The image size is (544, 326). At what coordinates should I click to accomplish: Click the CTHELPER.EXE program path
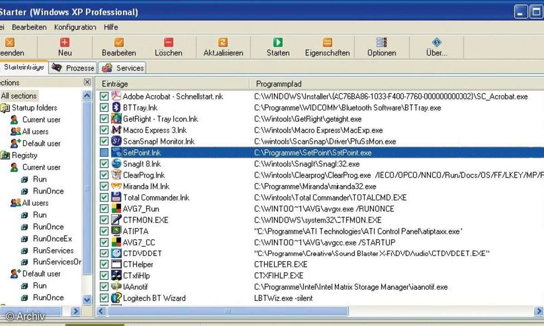point(281,264)
